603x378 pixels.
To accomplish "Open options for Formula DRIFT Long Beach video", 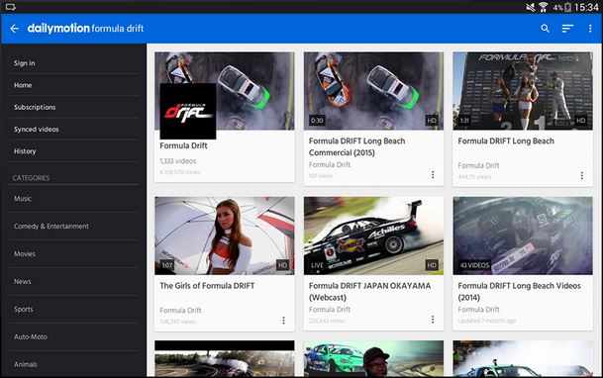I will [581, 175].
